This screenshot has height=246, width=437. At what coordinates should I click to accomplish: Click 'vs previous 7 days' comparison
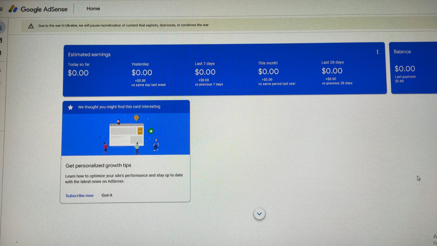(x=209, y=84)
